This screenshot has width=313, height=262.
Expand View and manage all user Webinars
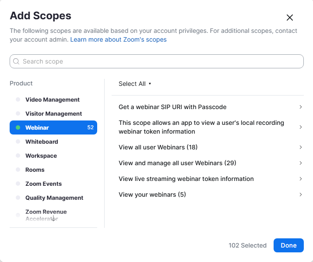[300, 163]
